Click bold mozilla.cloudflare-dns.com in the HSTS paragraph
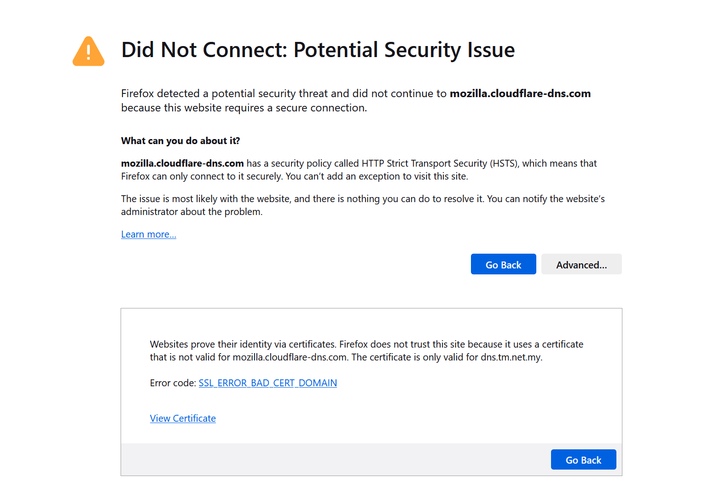The width and height of the screenshot is (714, 488). click(x=182, y=163)
